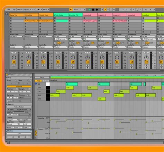The width and height of the screenshot is (164, 152).
Task: Open MIDI From dropdown on White Noise track
Action: pyautogui.click(x=61, y=37)
